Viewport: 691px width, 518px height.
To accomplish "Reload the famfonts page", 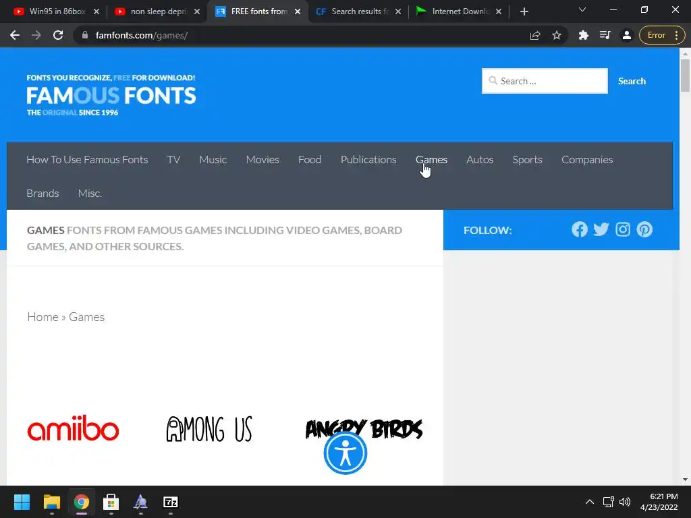I will 58,35.
